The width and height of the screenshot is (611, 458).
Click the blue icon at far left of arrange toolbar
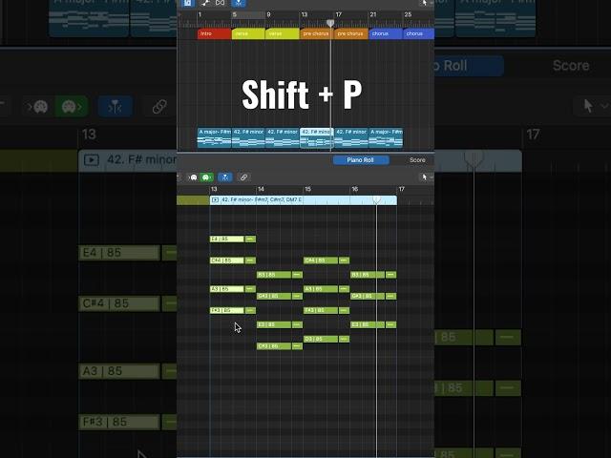pos(187,4)
